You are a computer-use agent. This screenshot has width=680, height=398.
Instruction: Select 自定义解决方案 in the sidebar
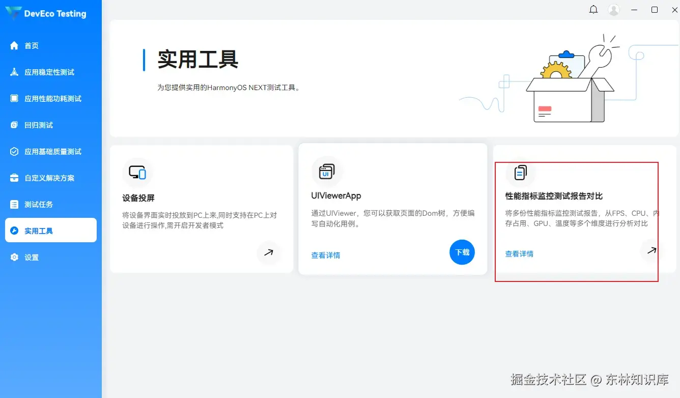point(51,178)
